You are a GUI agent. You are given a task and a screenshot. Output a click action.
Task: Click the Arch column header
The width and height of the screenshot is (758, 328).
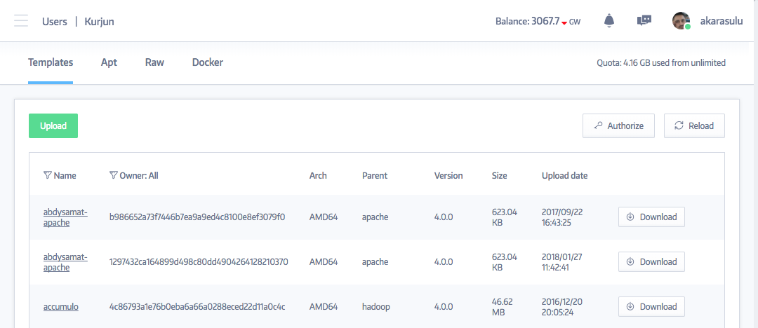pos(318,176)
